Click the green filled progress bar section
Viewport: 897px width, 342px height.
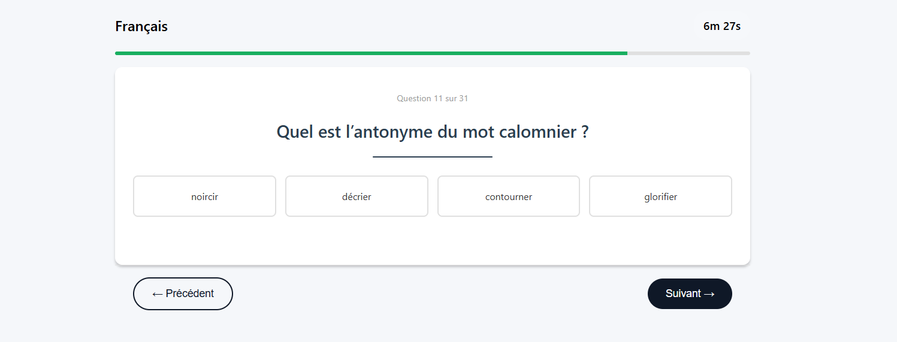coord(371,53)
